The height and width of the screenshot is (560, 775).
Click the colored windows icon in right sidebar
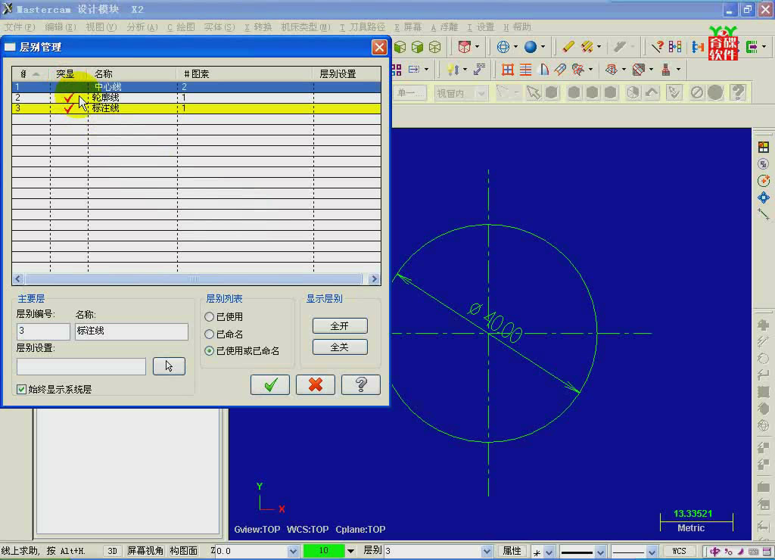coord(763,148)
